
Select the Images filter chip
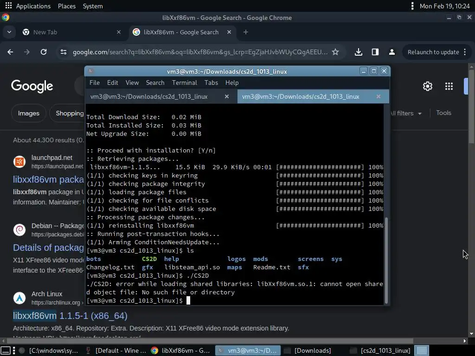click(x=28, y=113)
